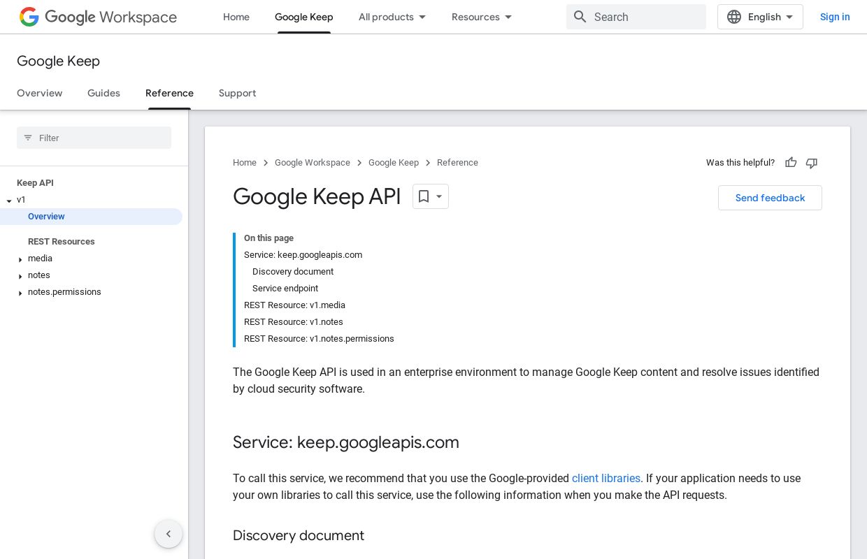Click the Sign in link

835,17
